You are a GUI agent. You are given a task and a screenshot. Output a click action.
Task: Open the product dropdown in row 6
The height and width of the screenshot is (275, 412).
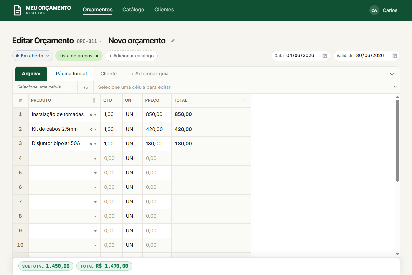95,187
